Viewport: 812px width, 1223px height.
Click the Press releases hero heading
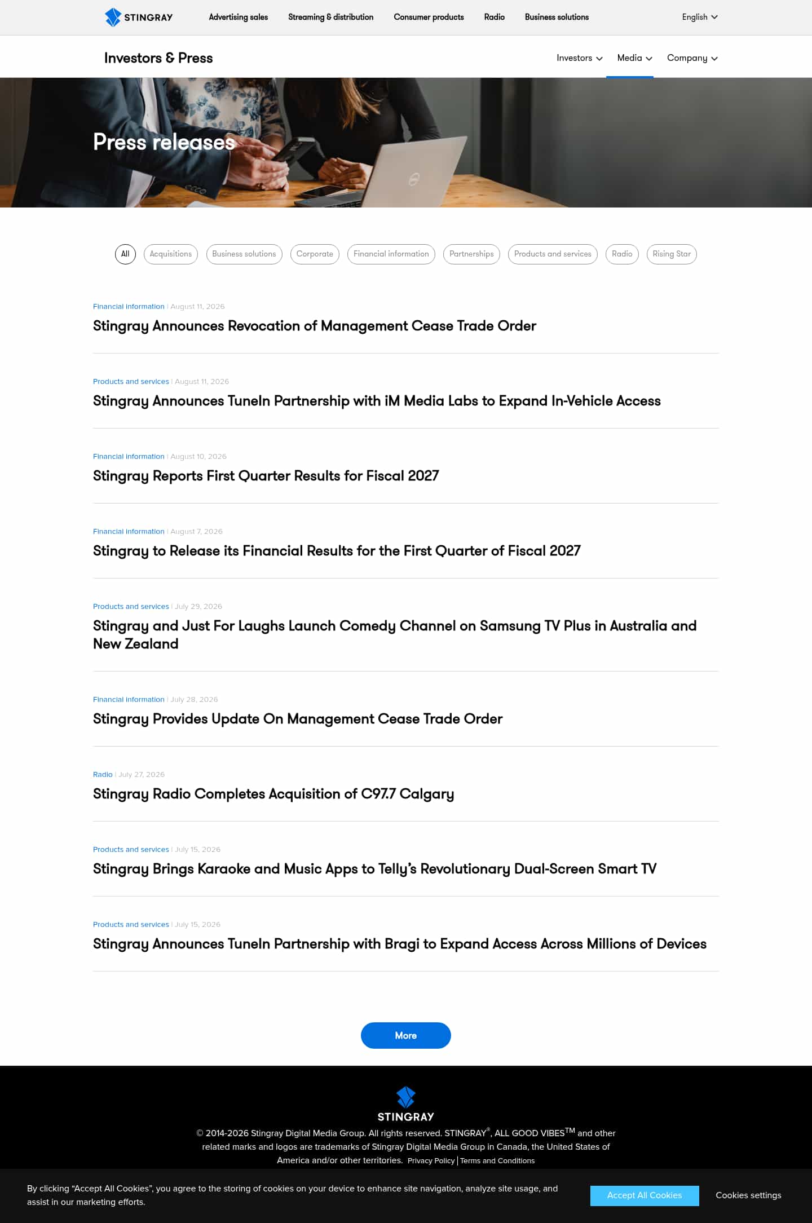[x=164, y=142]
